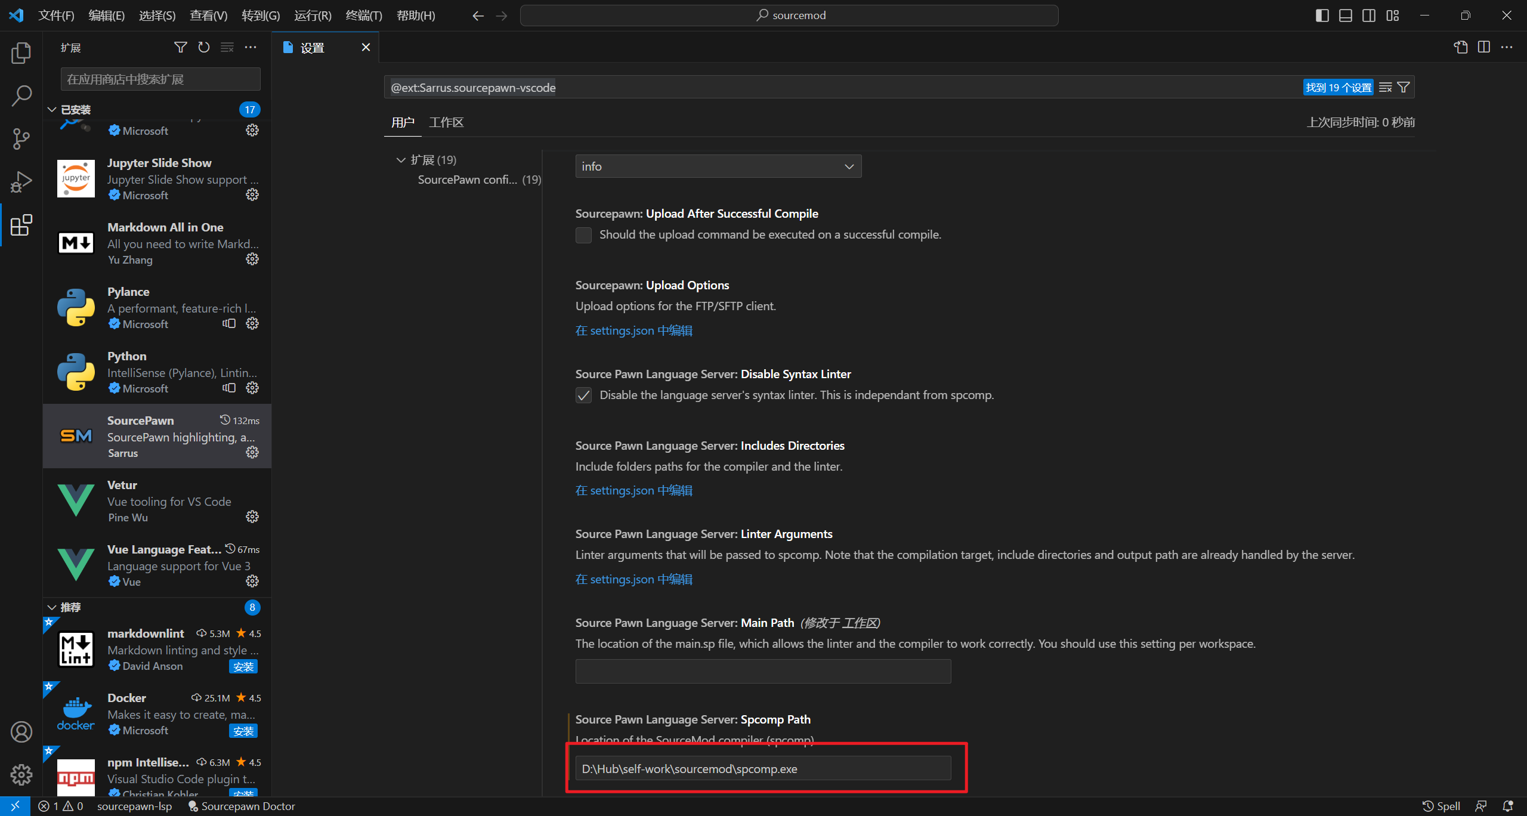Viewport: 1527px width, 816px height.
Task: Click the Vetur extension icon
Action: (76, 500)
